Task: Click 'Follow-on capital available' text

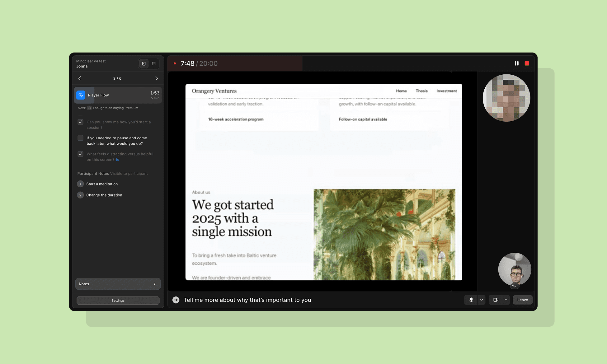Action: pos(363,119)
